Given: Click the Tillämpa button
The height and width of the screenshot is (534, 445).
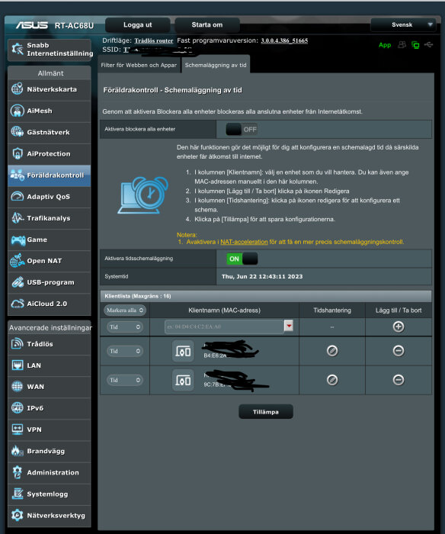Looking at the screenshot, I should [x=266, y=412].
